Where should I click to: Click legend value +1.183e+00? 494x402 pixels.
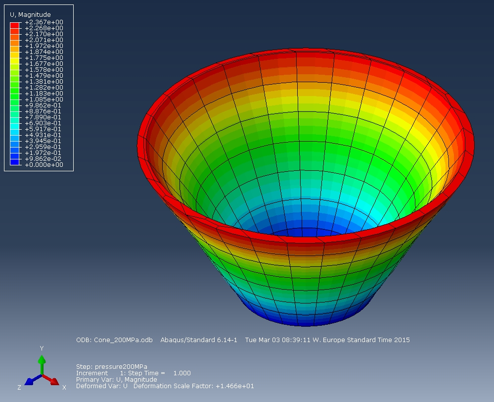point(44,94)
